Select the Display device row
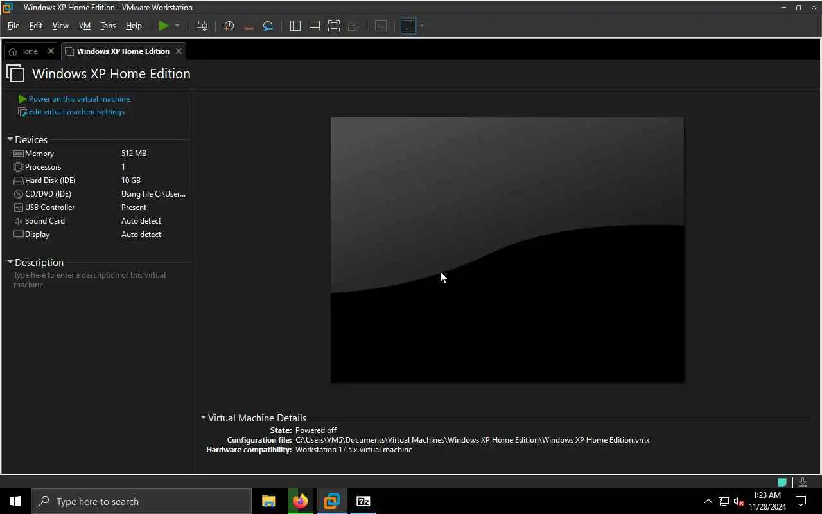The width and height of the screenshot is (822, 514). (x=100, y=235)
